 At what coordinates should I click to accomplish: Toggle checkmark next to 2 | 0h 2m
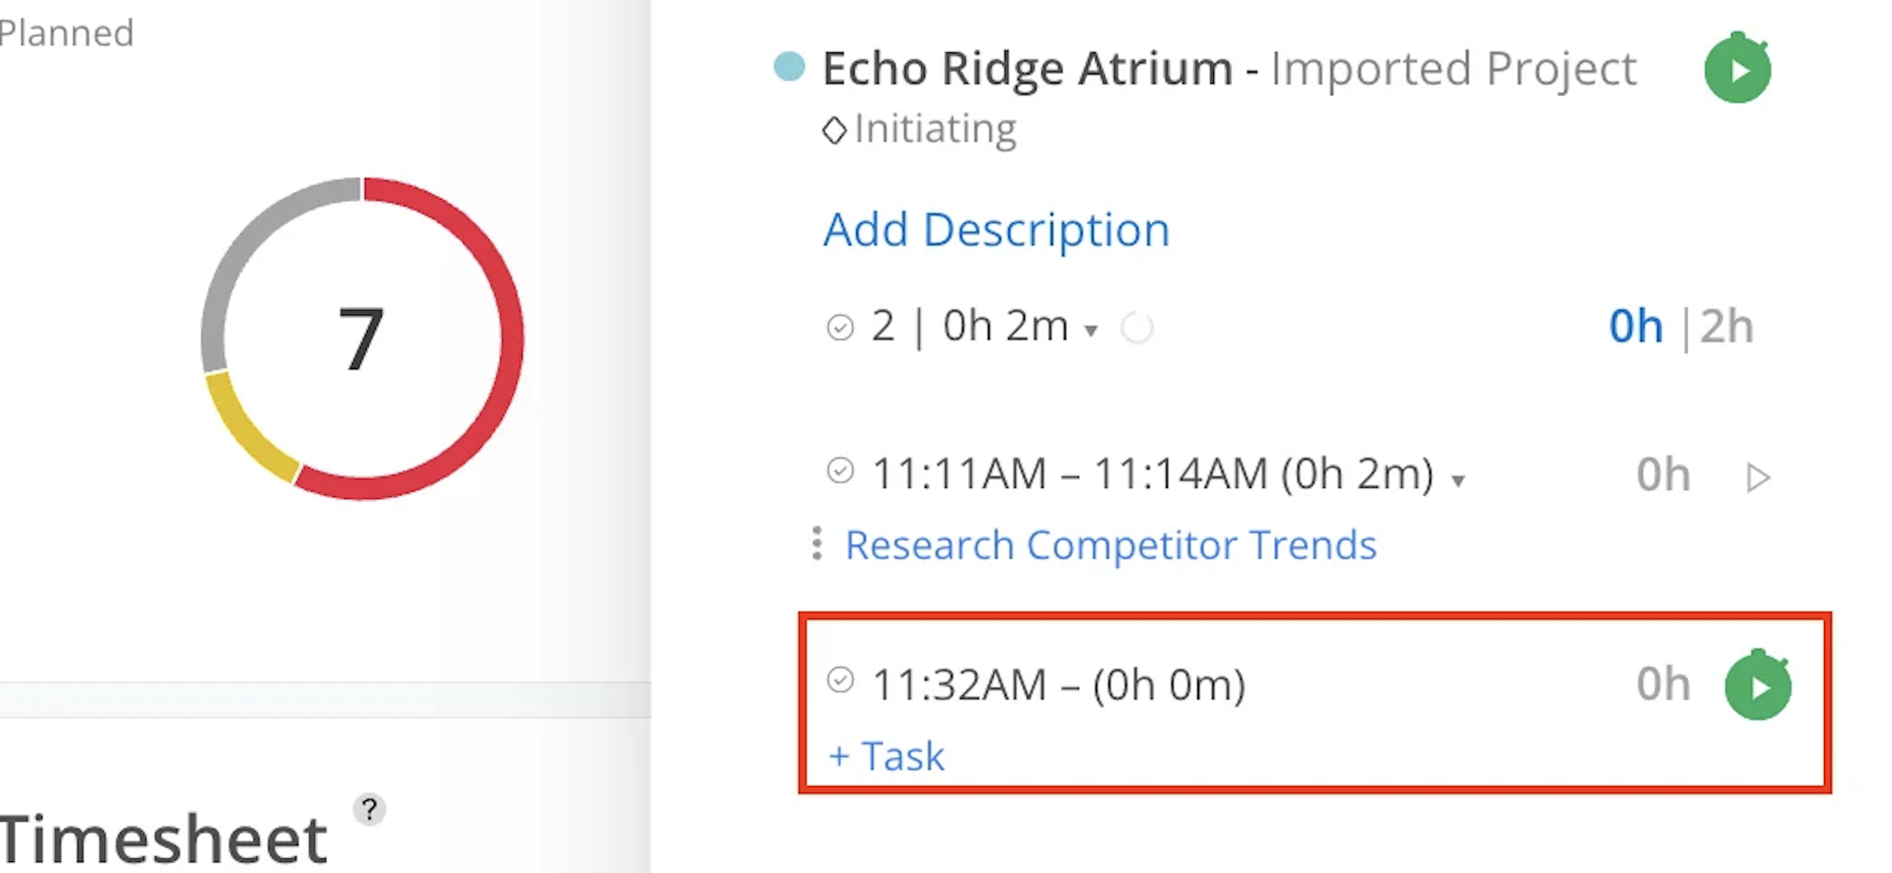(x=840, y=327)
